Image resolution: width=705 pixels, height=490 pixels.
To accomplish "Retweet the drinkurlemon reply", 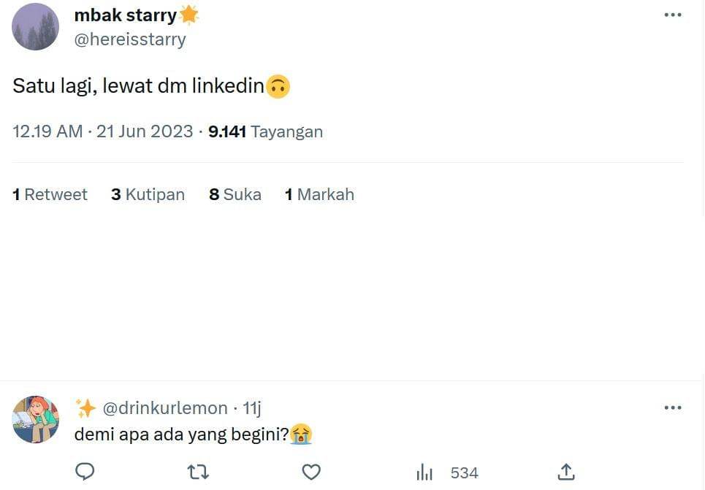I will tap(198, 472).
